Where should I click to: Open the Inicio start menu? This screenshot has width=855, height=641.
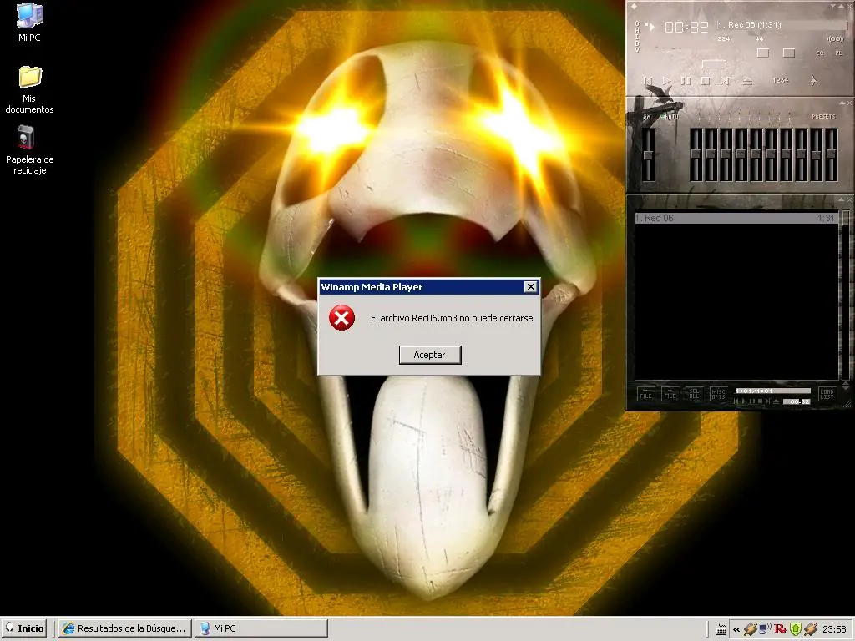(24, 628)
